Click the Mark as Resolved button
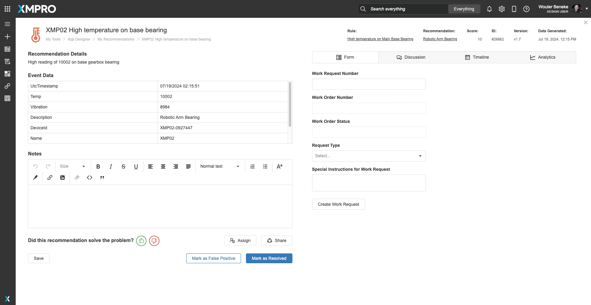The width and height of the screenshot is (591, 305). click(x=269, y=258)
